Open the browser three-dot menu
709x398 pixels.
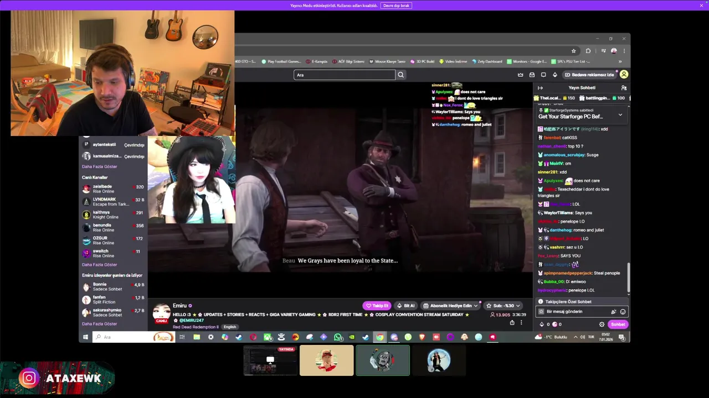pyautogui.click(x=624, y=51)
